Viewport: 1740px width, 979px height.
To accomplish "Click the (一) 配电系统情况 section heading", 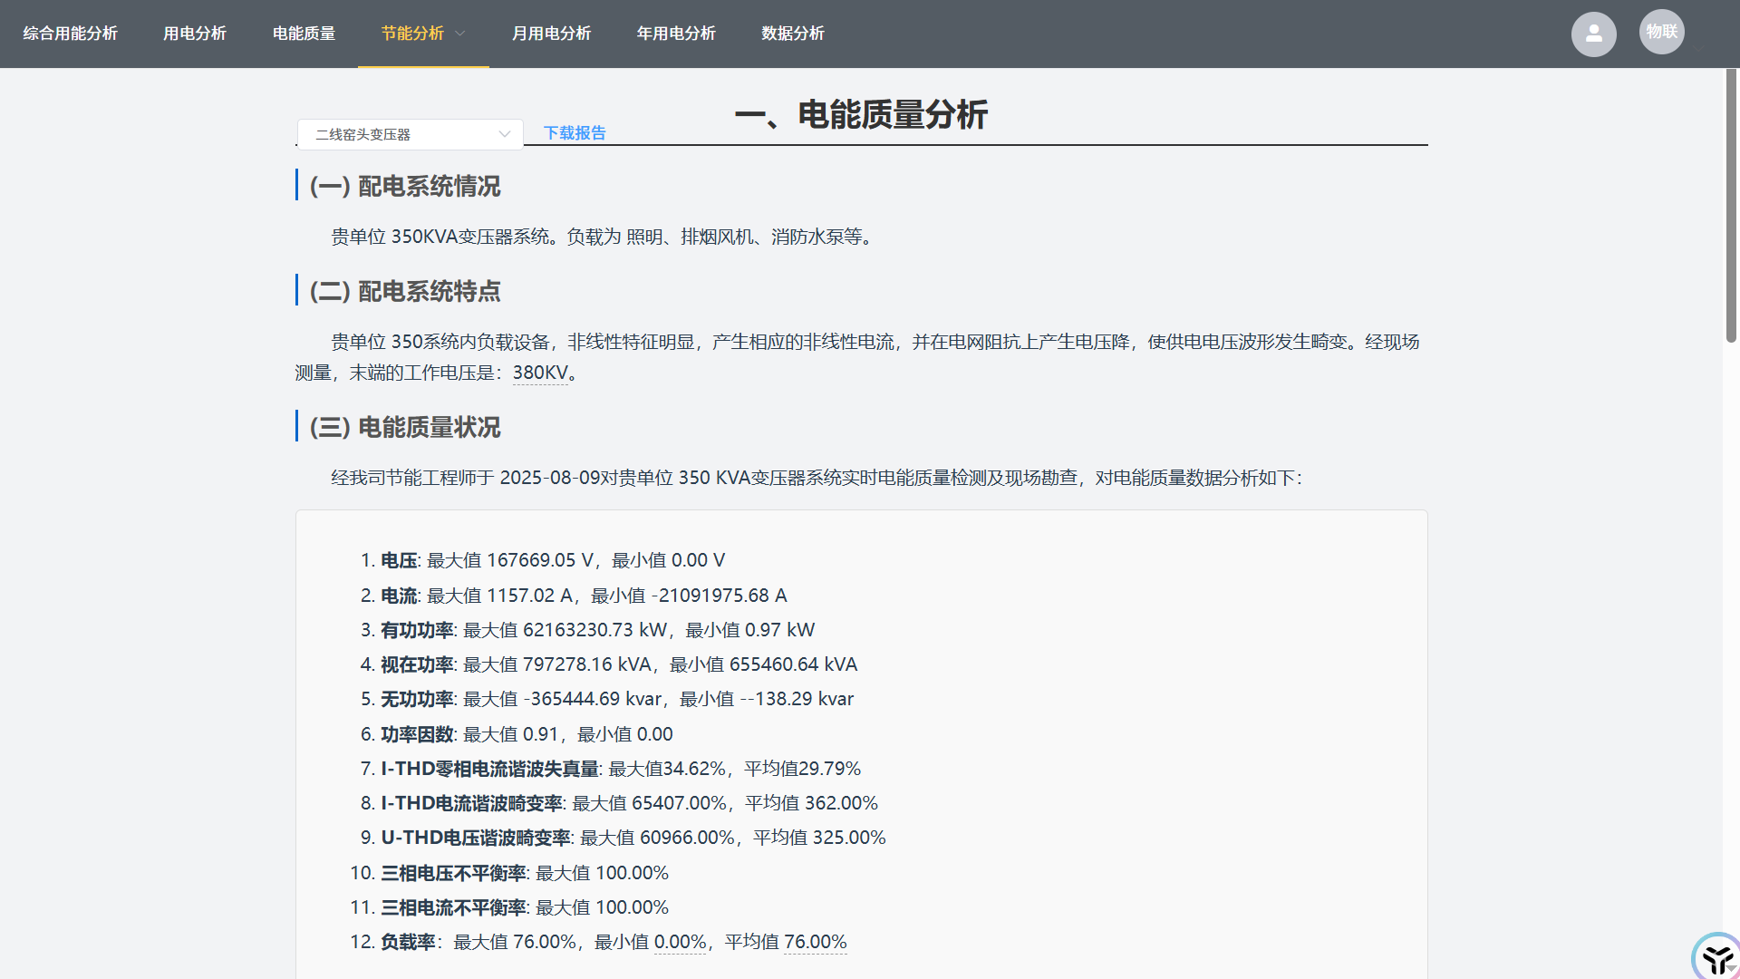I will coord(405,187).
